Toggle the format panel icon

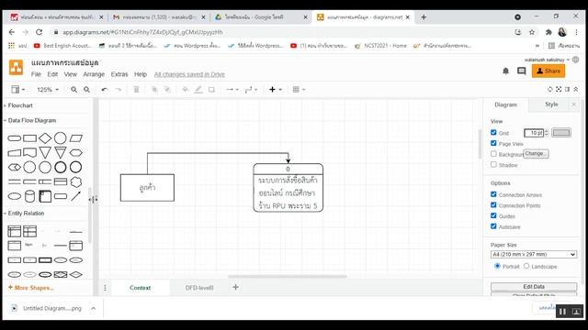[568, 90]
